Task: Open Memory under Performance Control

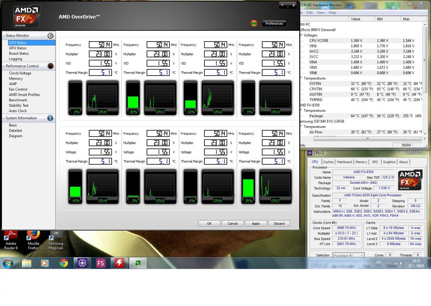Action: (x=16, y=78)
